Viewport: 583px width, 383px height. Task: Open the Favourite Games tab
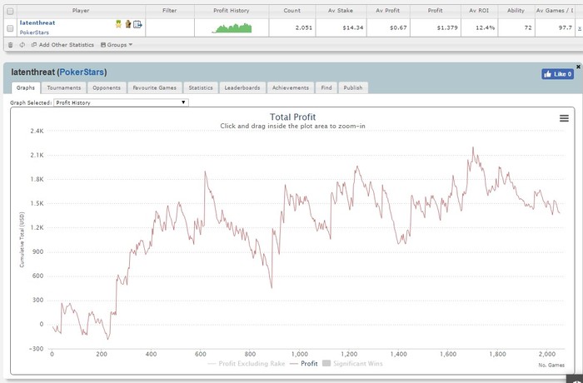(155, 87)
